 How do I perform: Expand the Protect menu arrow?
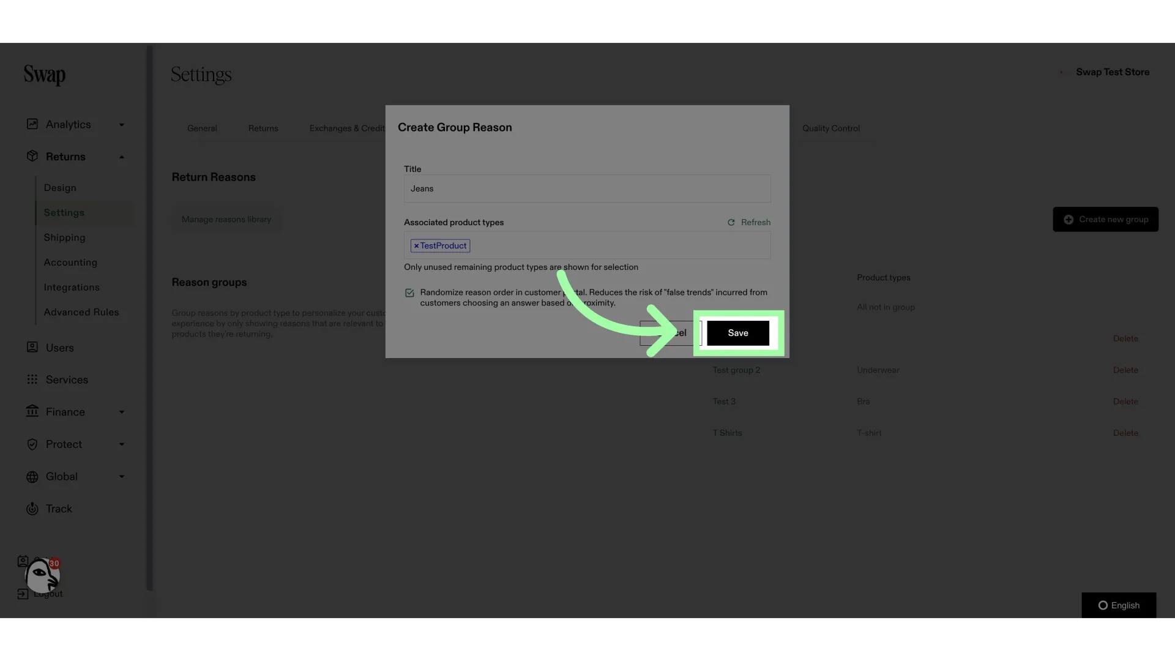click(x=122, y=444)
